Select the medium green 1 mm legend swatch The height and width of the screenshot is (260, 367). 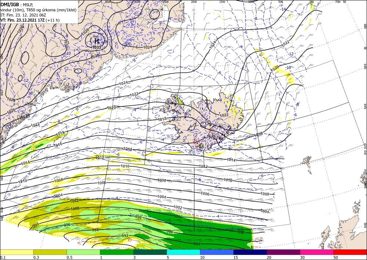click(x=117, y=252)
